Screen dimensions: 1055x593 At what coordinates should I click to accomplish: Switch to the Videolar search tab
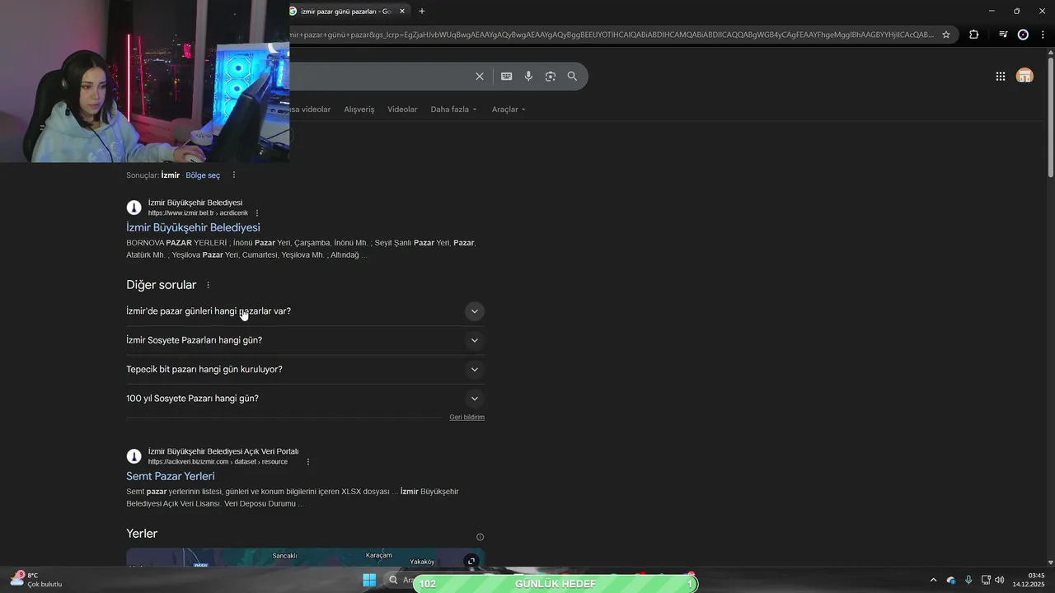pyautogui.click(x=402, y=110)
